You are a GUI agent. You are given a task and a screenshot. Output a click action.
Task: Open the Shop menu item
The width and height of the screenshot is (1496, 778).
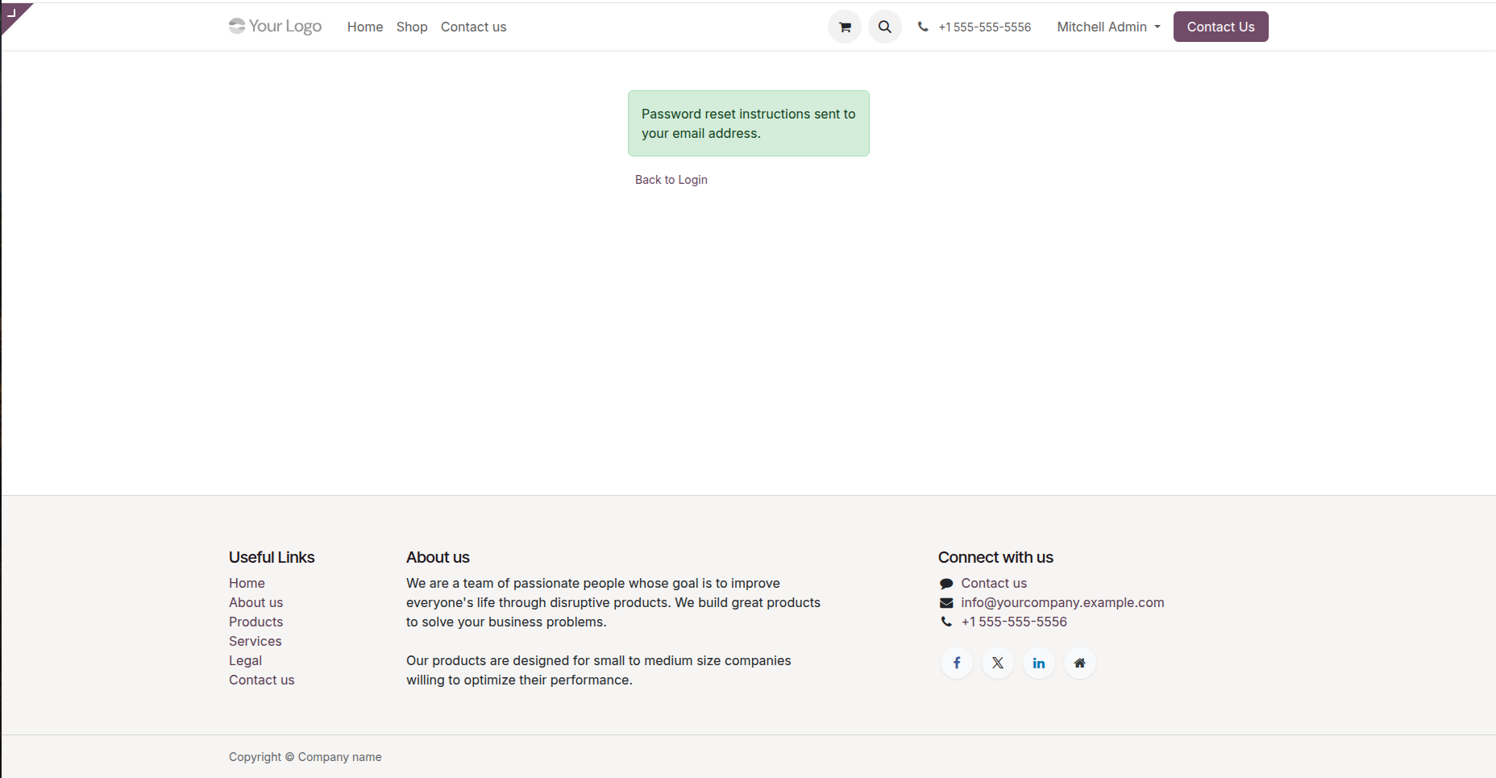pyautogui.click(x=412, y=27)
